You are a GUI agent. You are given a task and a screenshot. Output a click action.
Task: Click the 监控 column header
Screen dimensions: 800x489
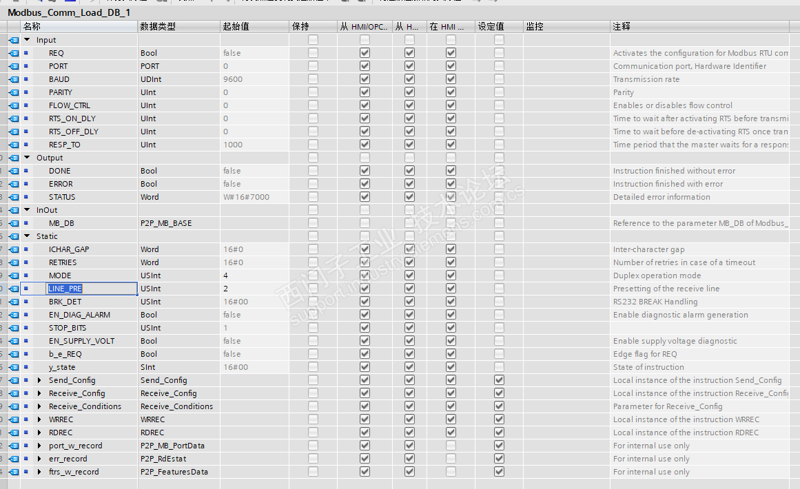click(x=567, y=26)
